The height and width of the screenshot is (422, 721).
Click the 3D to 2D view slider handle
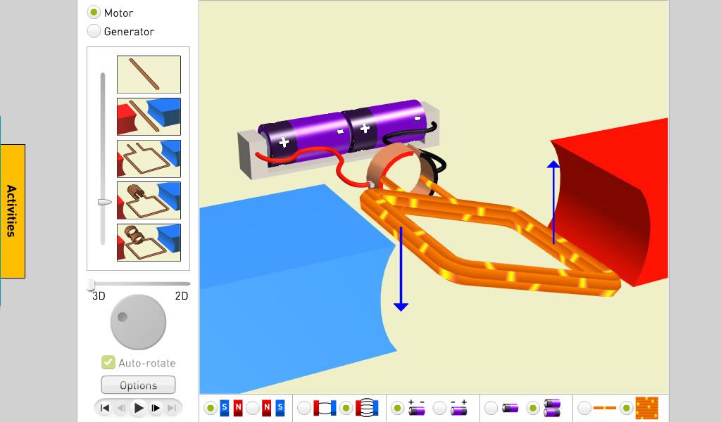91,284
